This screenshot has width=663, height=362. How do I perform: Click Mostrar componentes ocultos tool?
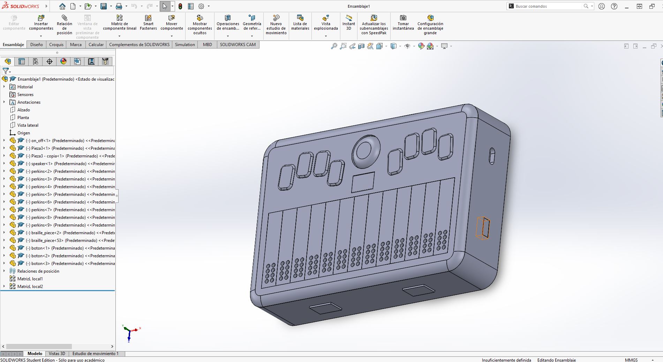(x=200, y=25)
